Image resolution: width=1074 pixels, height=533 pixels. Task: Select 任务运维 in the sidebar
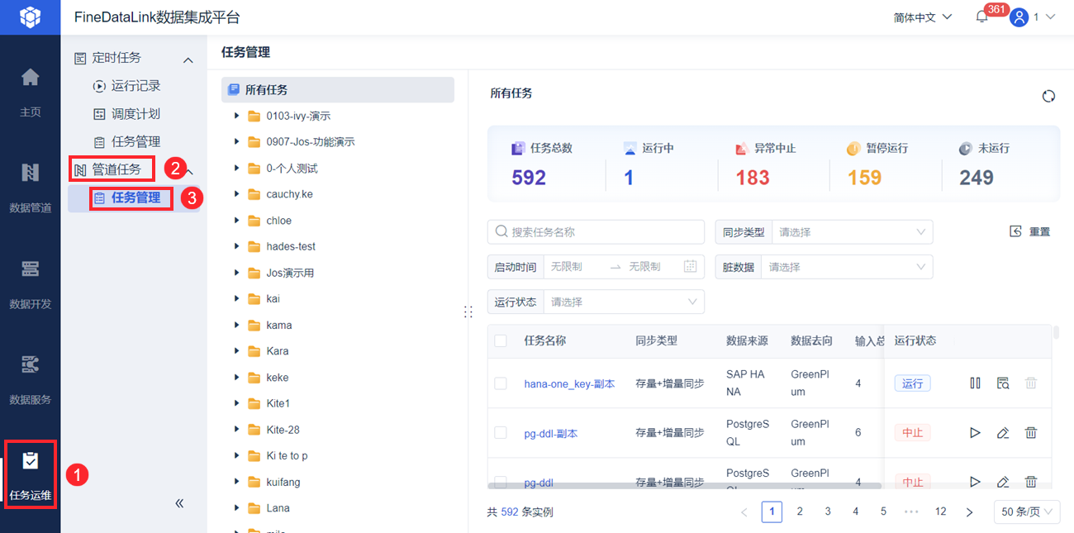tap(30, 474)
